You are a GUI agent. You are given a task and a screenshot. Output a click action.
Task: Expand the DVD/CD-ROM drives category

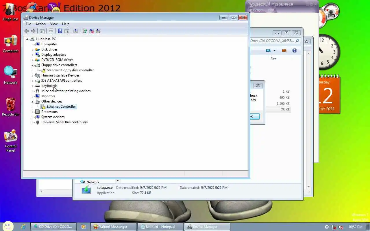pyautogui.click(x=32, y=60)
